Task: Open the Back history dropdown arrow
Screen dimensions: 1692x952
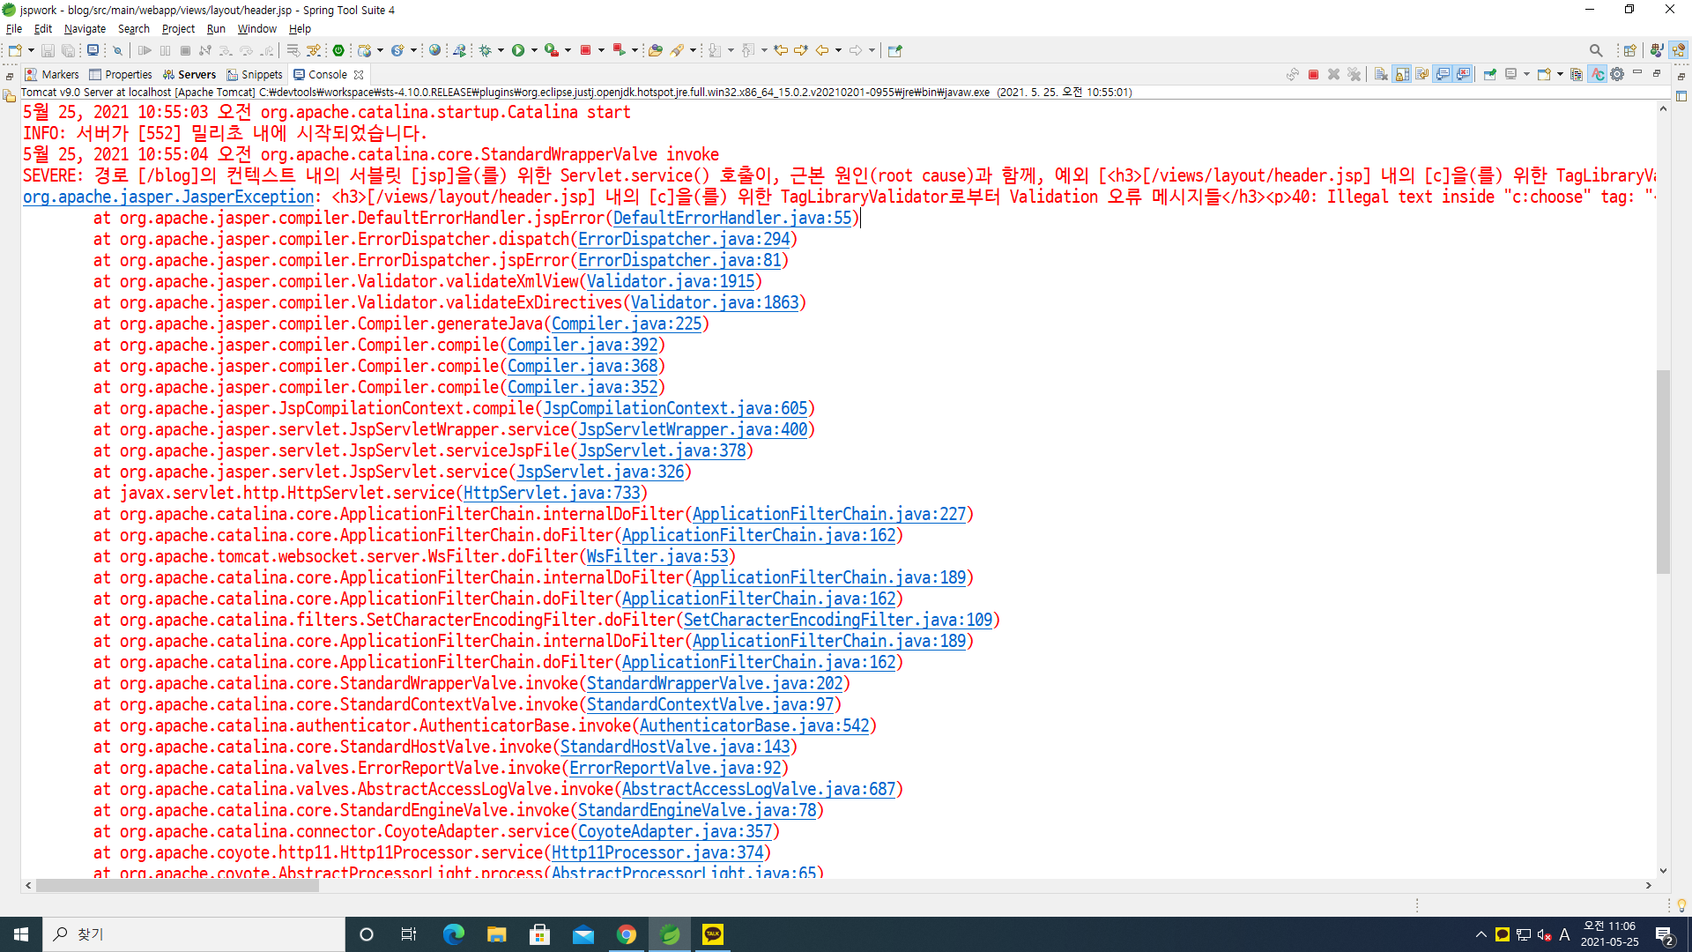Action: [x=838, y=50]
